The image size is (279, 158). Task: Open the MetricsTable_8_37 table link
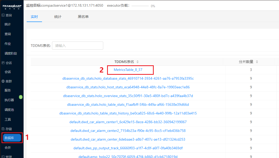[x=128, y=70]
